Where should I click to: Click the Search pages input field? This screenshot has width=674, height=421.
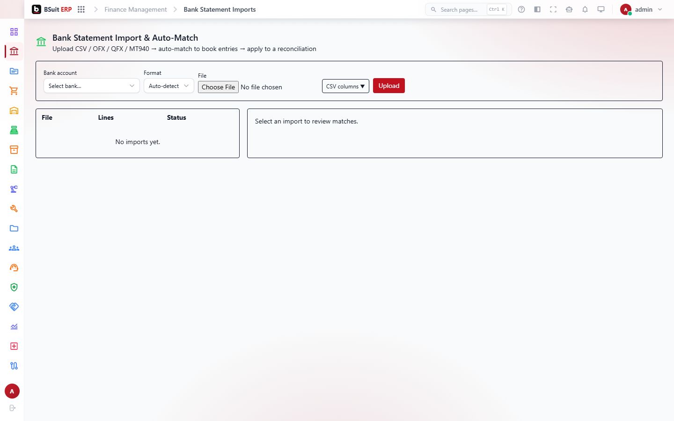tap(468, 9)
